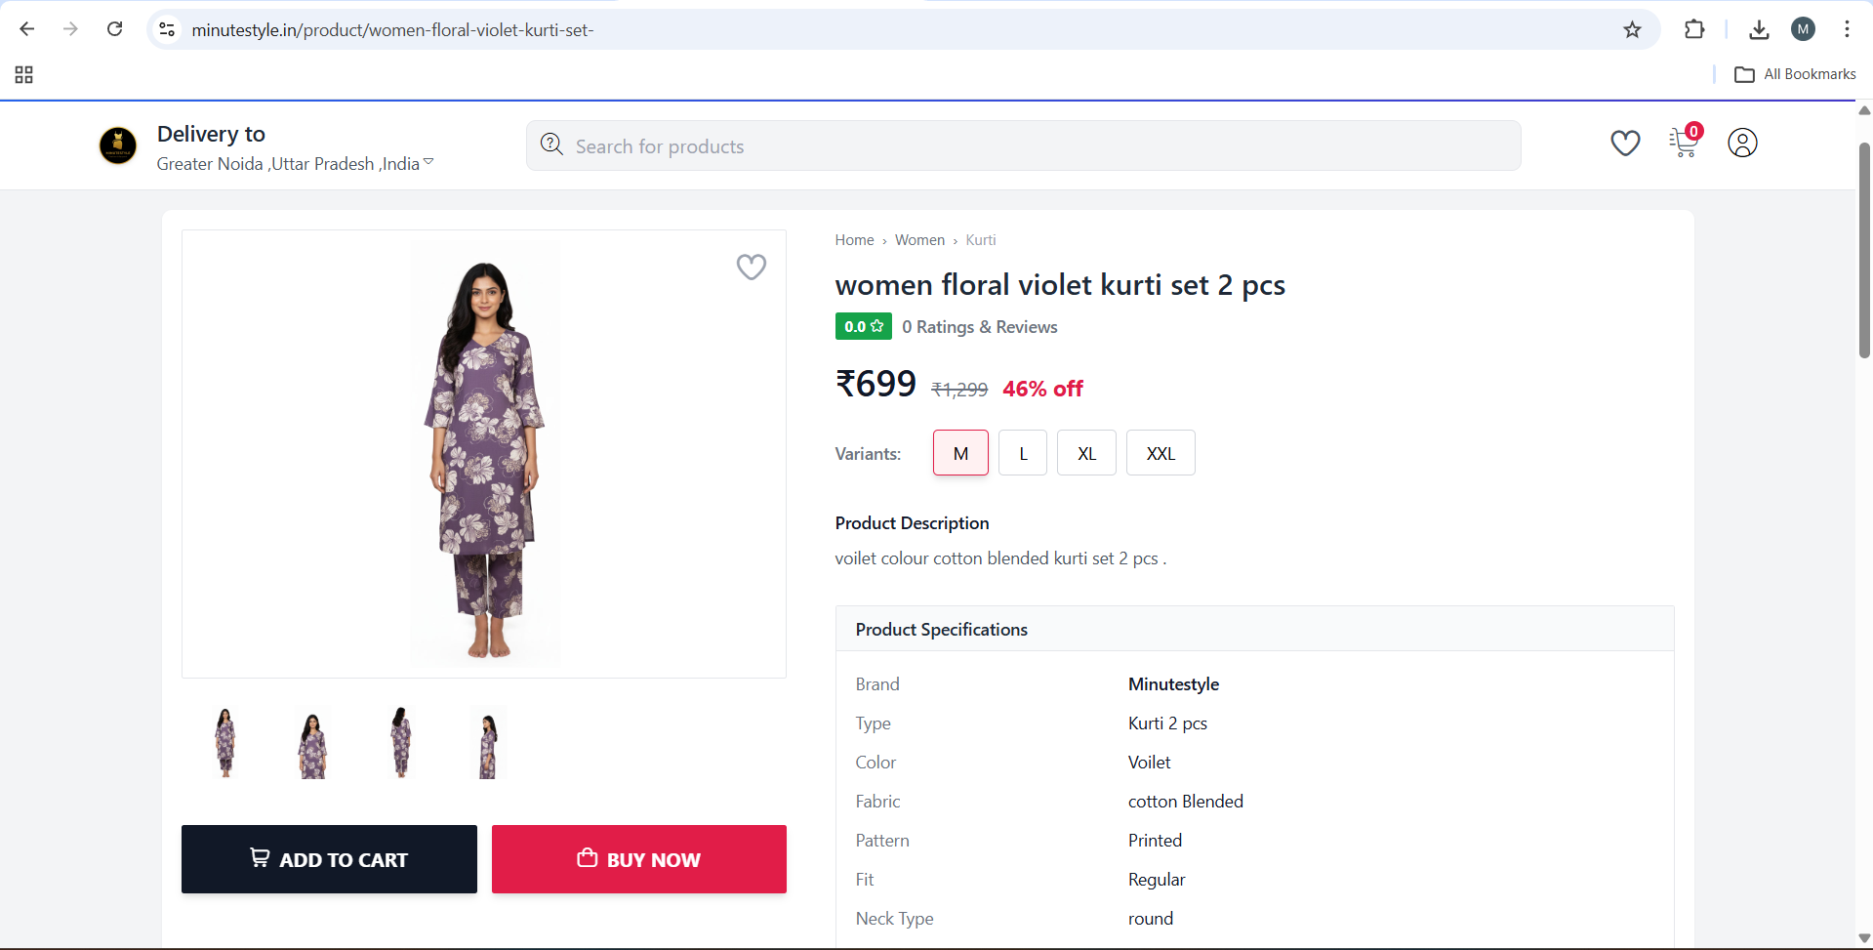Open the browser extensions icon

[1694, 30]
